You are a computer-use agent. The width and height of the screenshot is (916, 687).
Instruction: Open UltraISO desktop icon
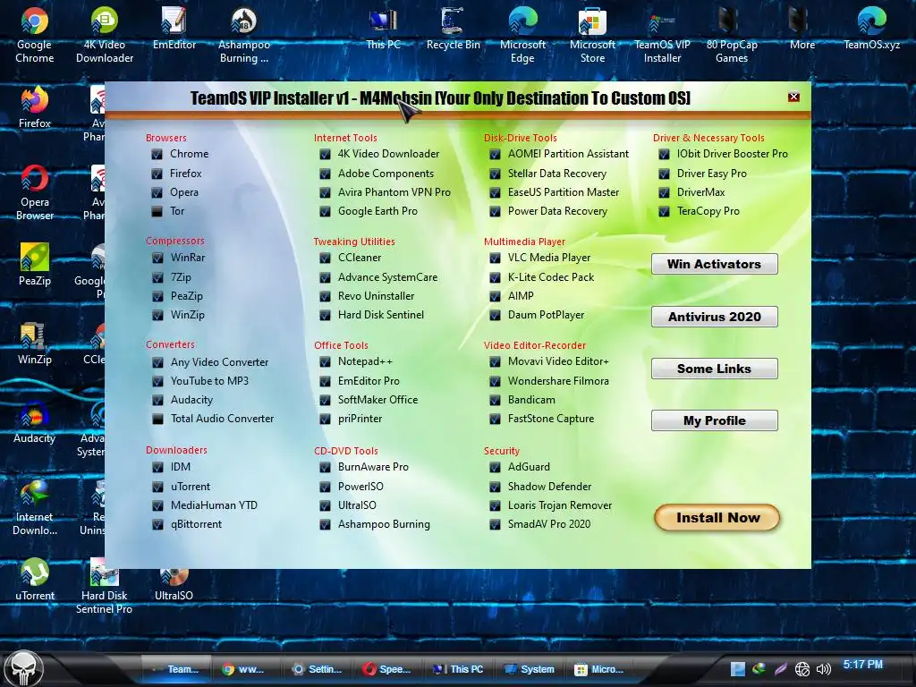(x=174, y=584)
